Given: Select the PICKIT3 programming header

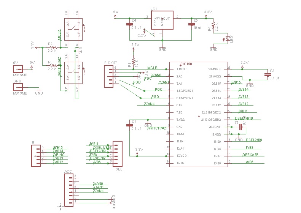Looking at the screenshot, I should (x=111, y=76).
